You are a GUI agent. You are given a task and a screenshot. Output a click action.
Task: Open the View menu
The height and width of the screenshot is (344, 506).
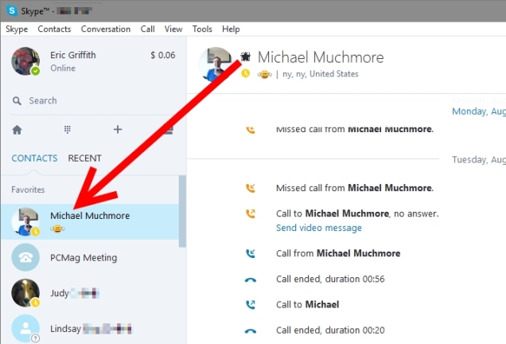point(173,29)
